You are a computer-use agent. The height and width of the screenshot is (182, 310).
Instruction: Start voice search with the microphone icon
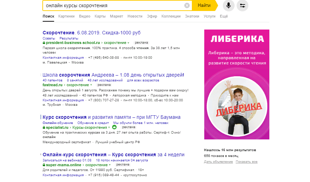228,5
